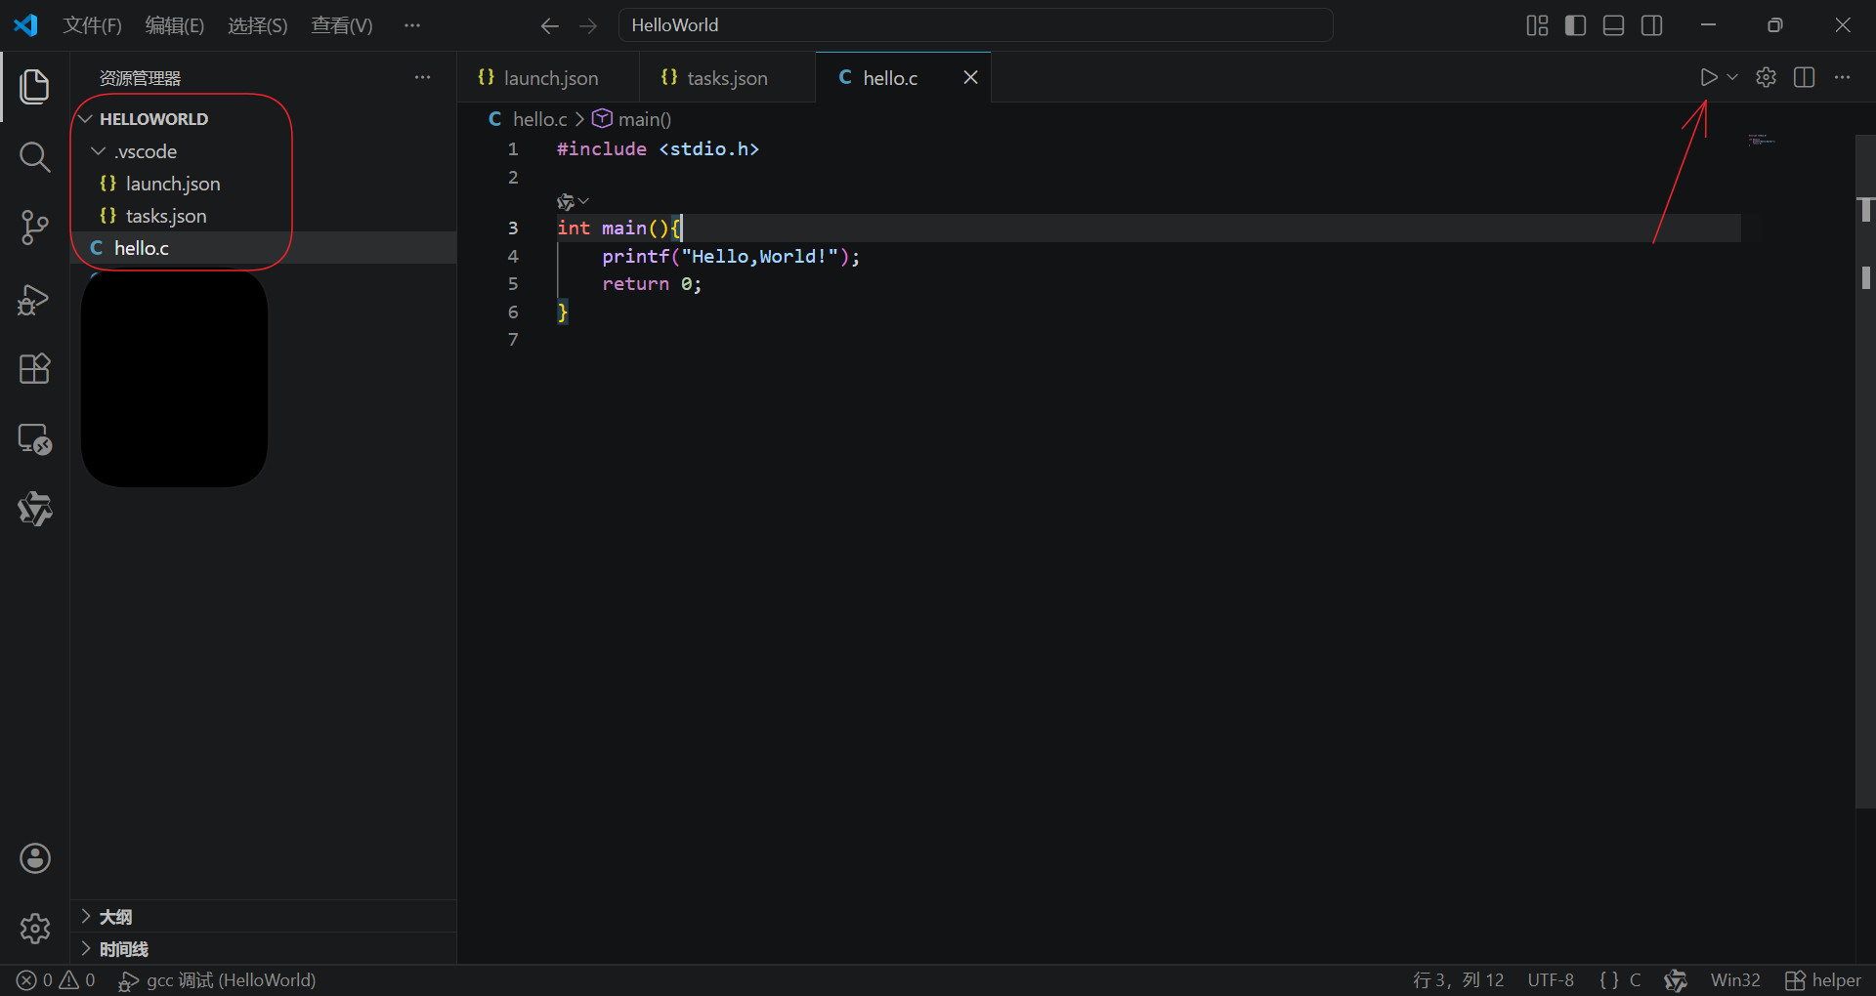Open the Extensions view
Image resolution: width=1876 pixels, height=996 pixels.
[34, 369]
